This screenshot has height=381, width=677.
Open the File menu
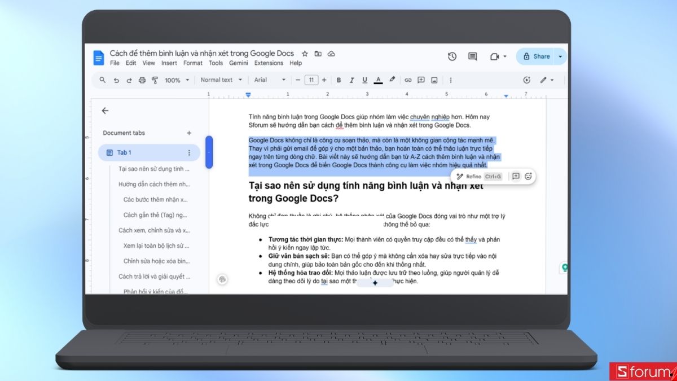(x=115, y=63)
